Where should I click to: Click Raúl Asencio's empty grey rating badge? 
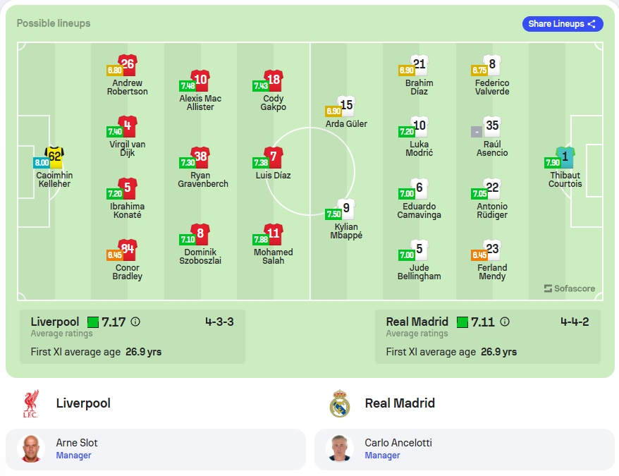477,132
